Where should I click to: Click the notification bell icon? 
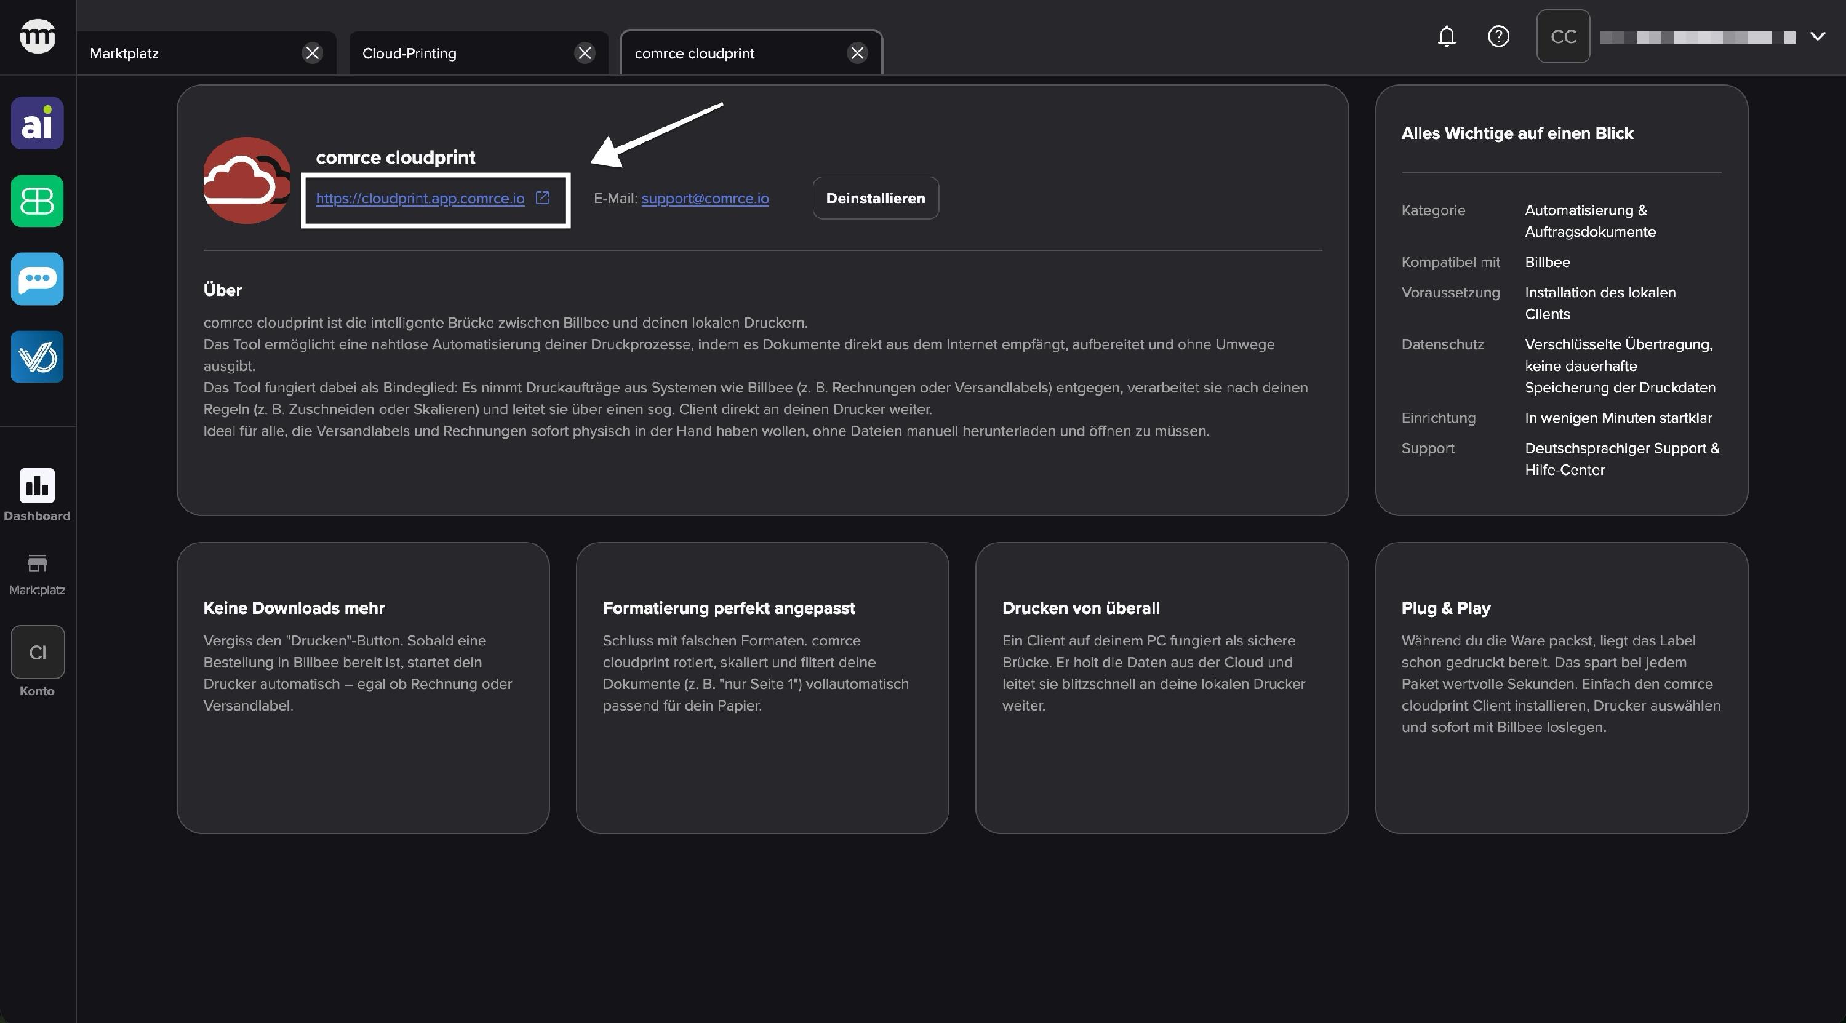tap(1446, 36)
